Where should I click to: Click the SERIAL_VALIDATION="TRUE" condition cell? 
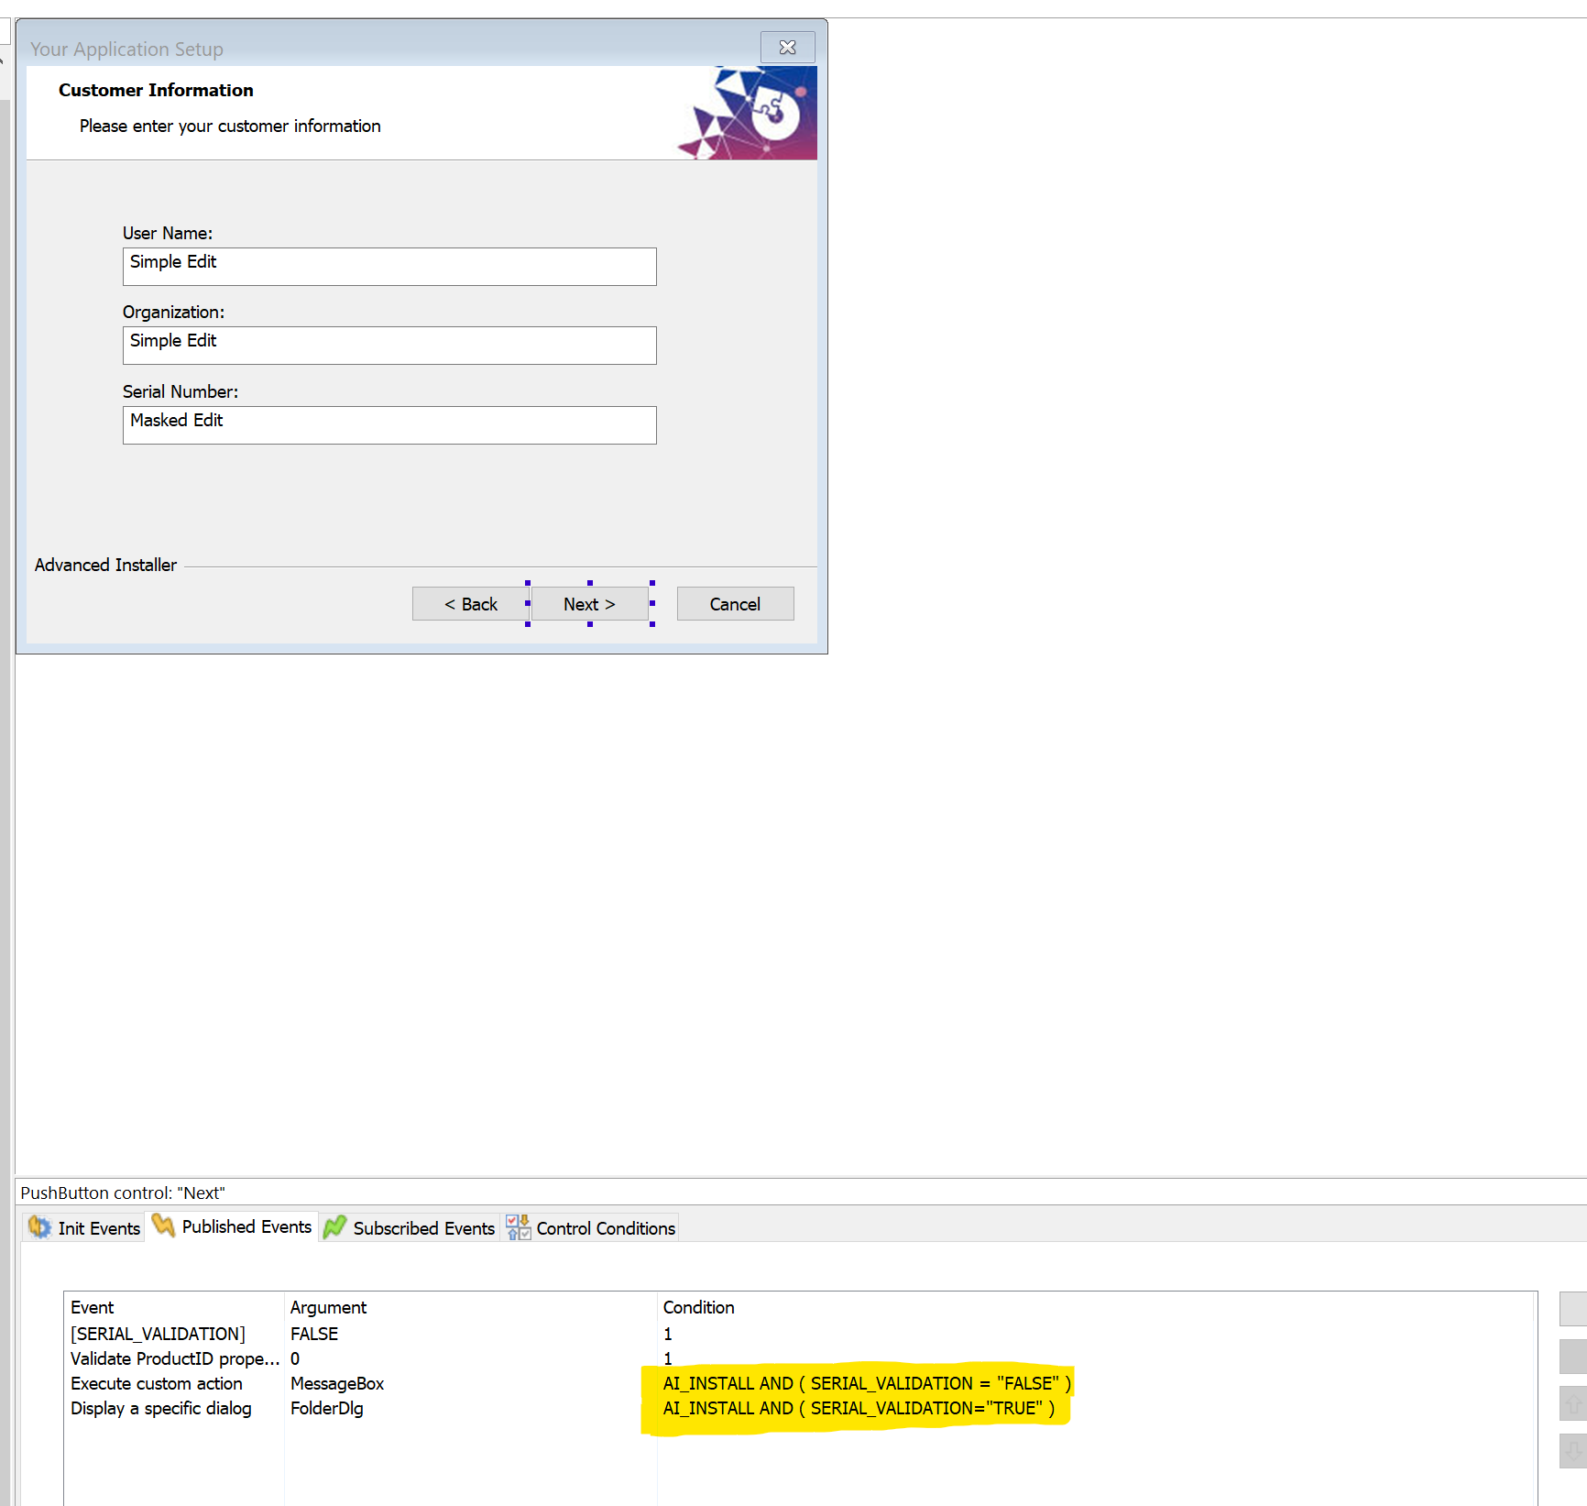click(x=859, y=1408)
